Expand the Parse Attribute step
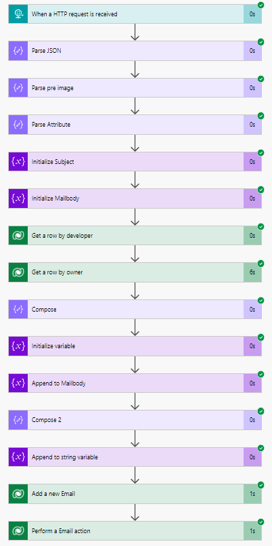The image size is (272, 546). (135, 125)
